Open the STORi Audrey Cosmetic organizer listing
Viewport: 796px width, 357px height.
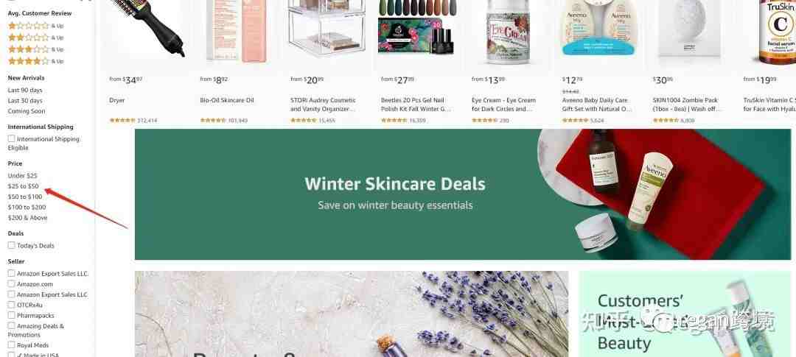[323, 105]
